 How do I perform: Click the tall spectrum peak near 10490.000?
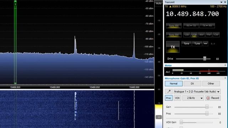pyautogui.click(x=134, y=45)
